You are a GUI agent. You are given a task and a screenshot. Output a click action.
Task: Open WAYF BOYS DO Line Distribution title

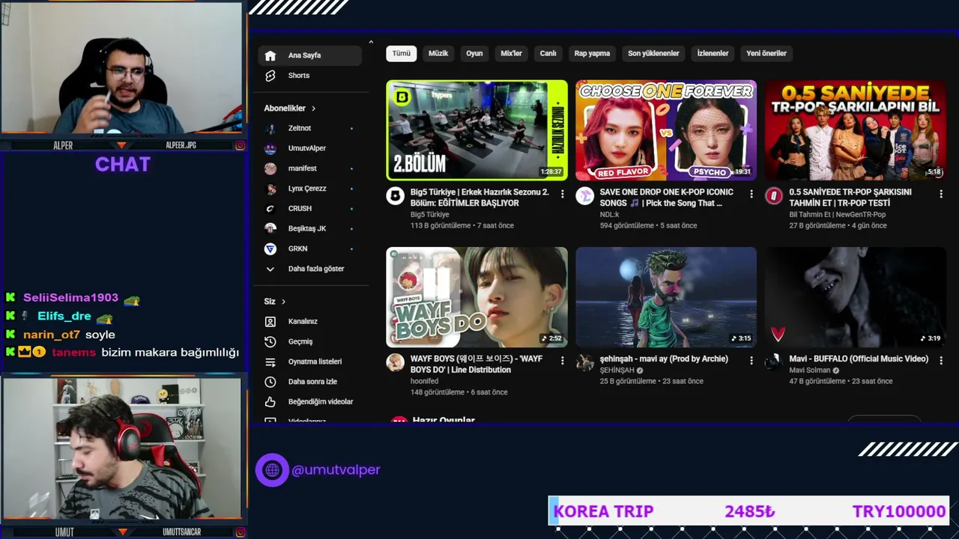pos(477,365)
